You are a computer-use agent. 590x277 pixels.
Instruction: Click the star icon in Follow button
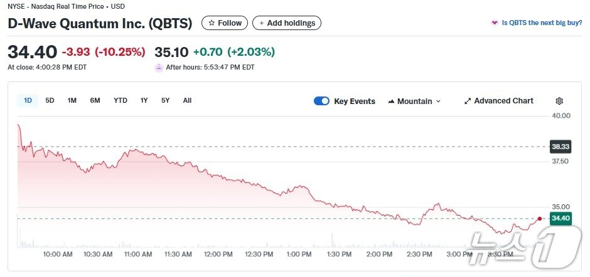[212, 23]
